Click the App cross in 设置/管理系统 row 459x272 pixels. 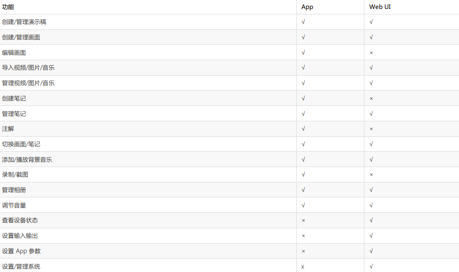303,267
